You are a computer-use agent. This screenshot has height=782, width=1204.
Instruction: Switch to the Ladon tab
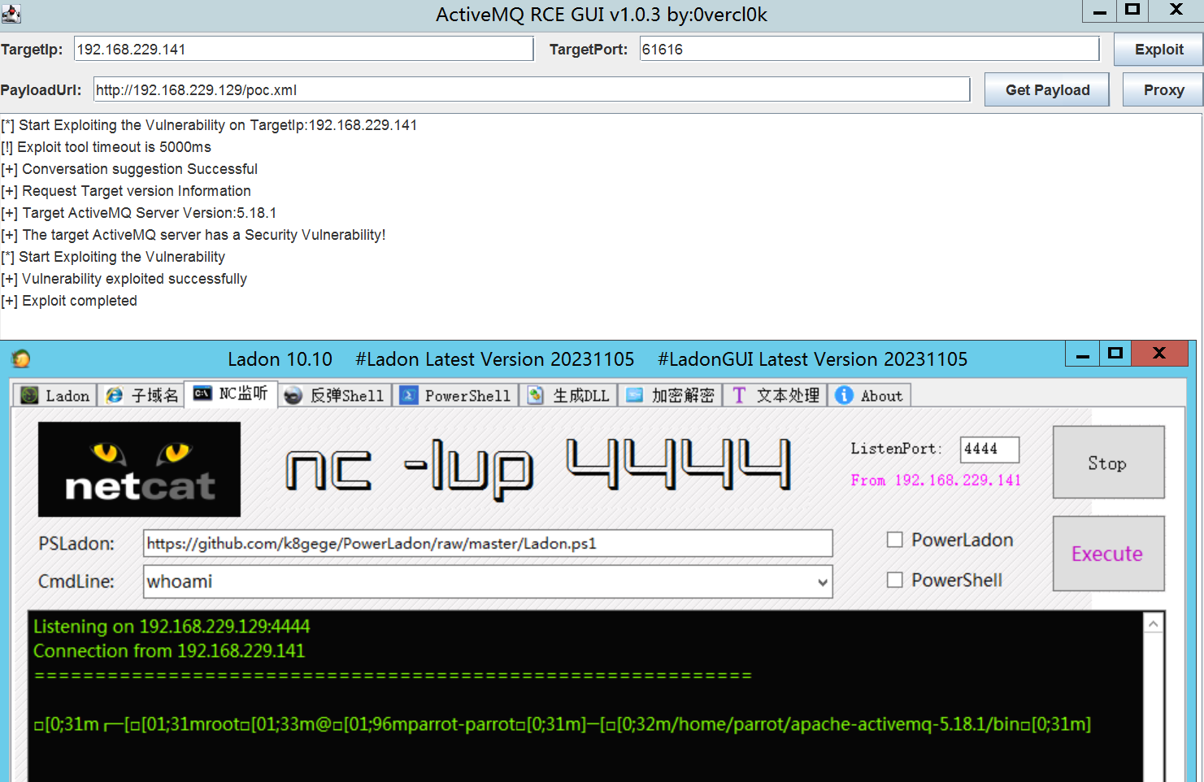click(54, 395)
